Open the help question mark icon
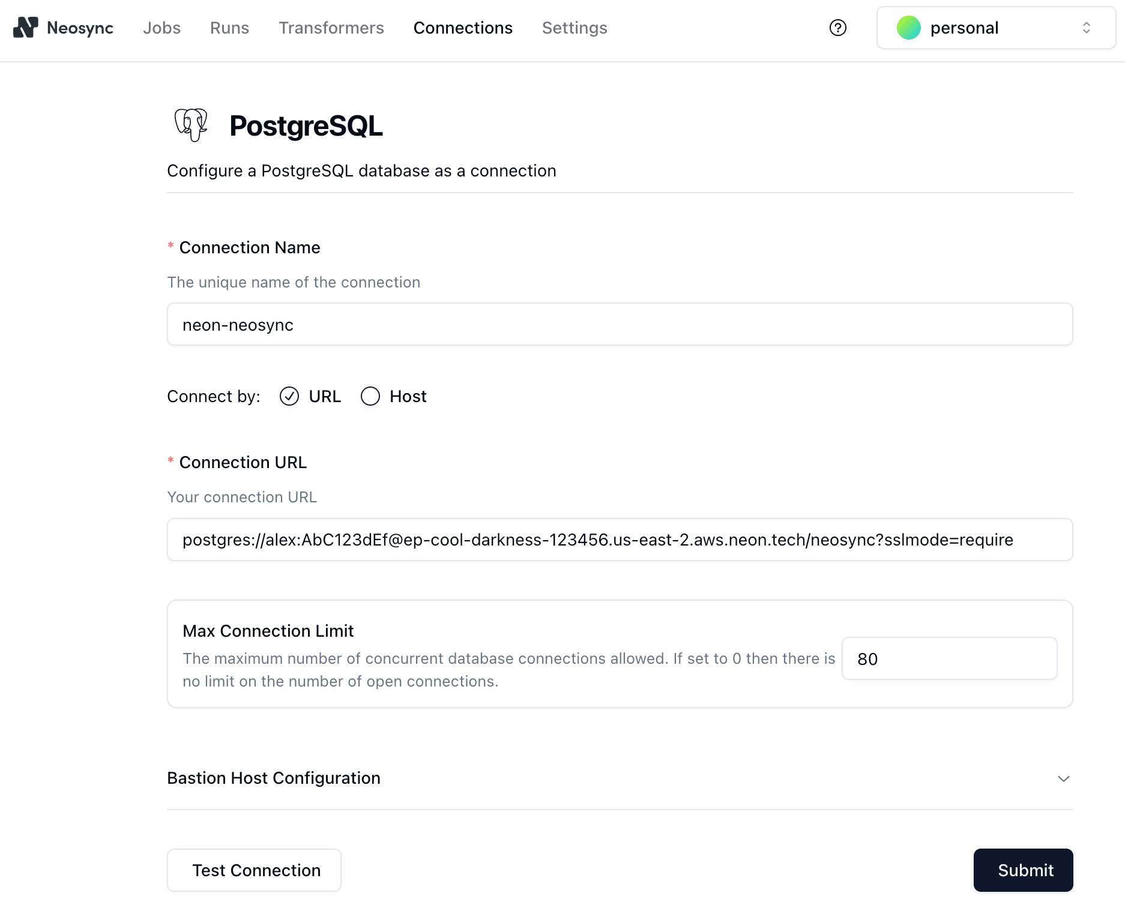Screen dimensions: 1125x917 point(837,28)
